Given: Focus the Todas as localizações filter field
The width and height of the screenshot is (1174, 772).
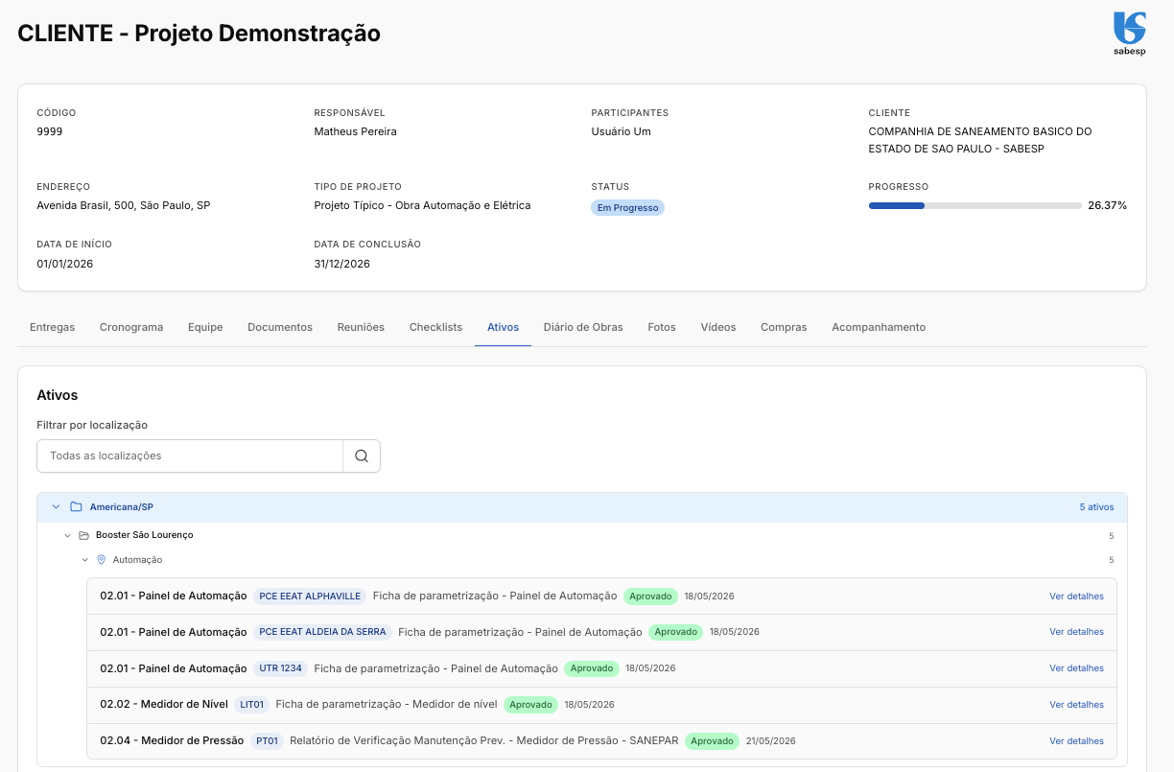Looking at the screenshot, I should click(x=190, y=456).
